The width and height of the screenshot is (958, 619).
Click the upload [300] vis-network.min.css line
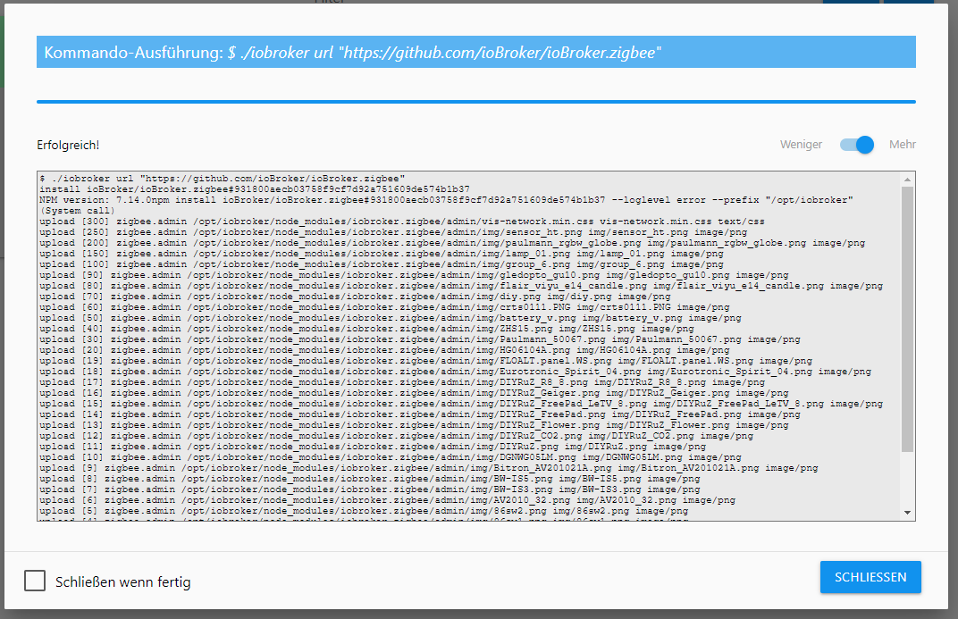pos(402,222)
